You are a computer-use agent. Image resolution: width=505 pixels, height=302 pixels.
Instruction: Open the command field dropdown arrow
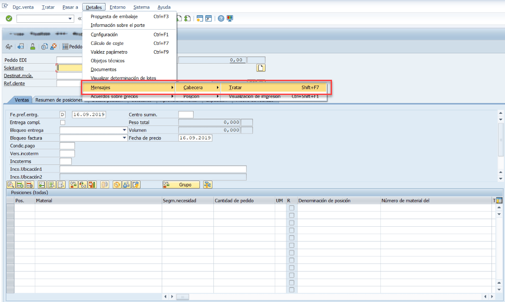click(70, 19)
